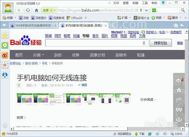
Task: Switch to the 360手机助手 tab
Action: [x=34, y=25]
